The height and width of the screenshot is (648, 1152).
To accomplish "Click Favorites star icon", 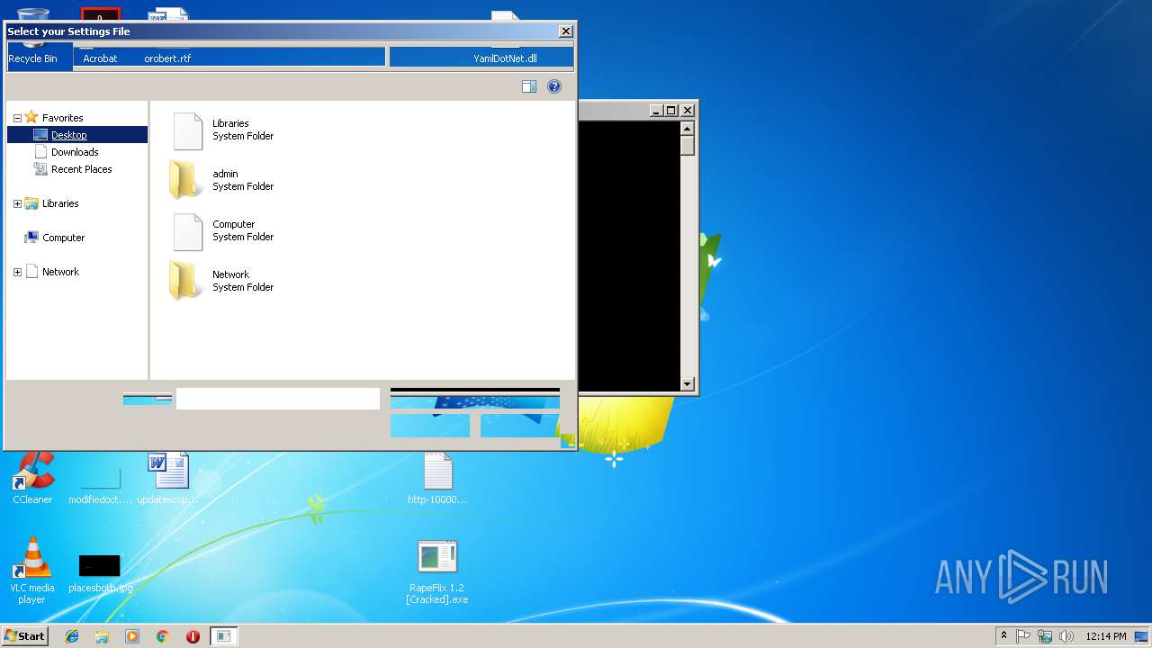I will point(31,117).
